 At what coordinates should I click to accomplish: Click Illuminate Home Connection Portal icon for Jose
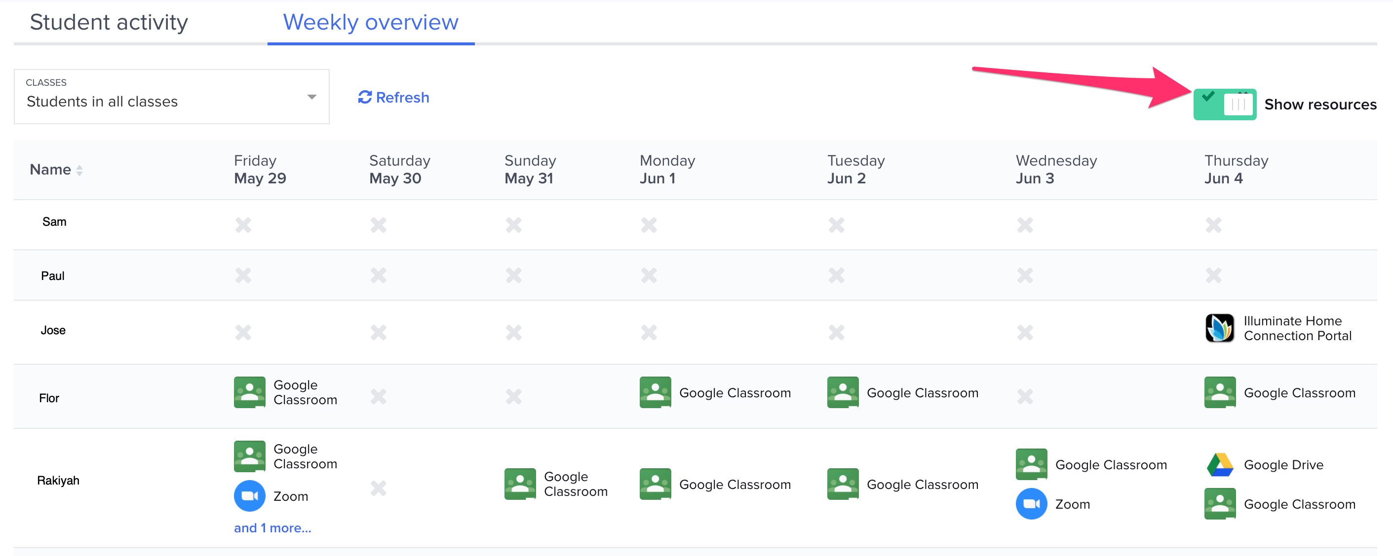[x=1219, y=328]
